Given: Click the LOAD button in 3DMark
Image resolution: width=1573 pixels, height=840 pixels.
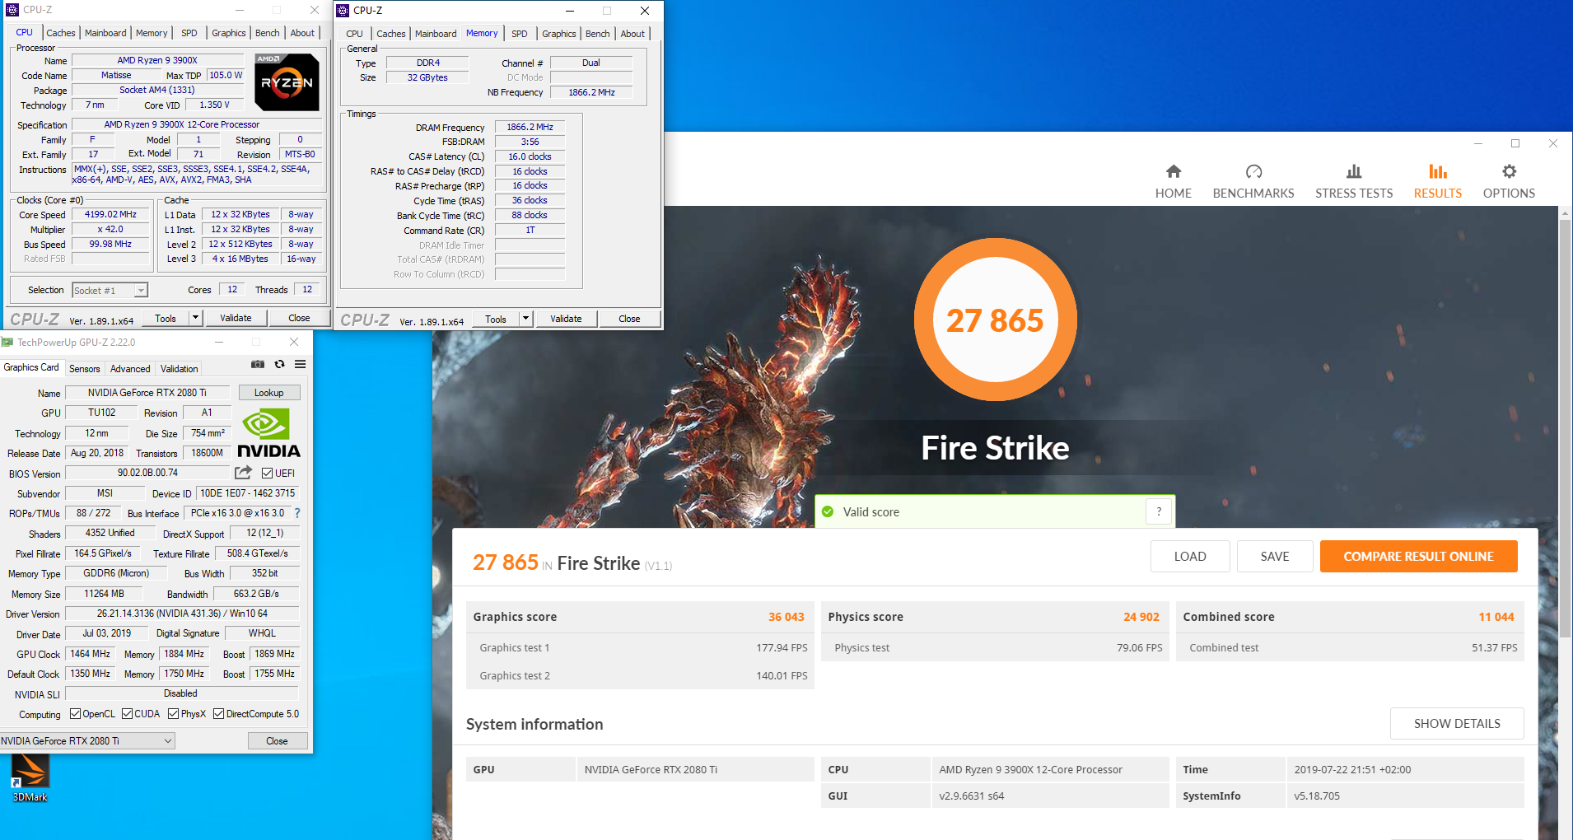Looking at the screenshot, I should pyautogui.click(x=1190, y=556).
